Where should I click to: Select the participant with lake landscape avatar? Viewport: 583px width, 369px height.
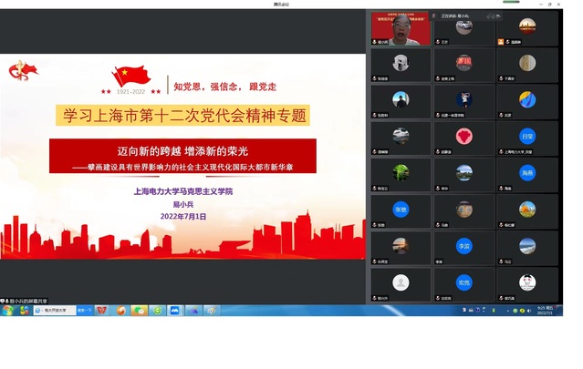pyautogui.click(x=464, y=175)
